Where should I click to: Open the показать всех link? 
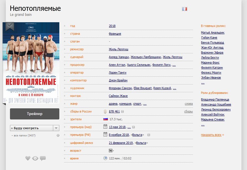click(211, 135)
